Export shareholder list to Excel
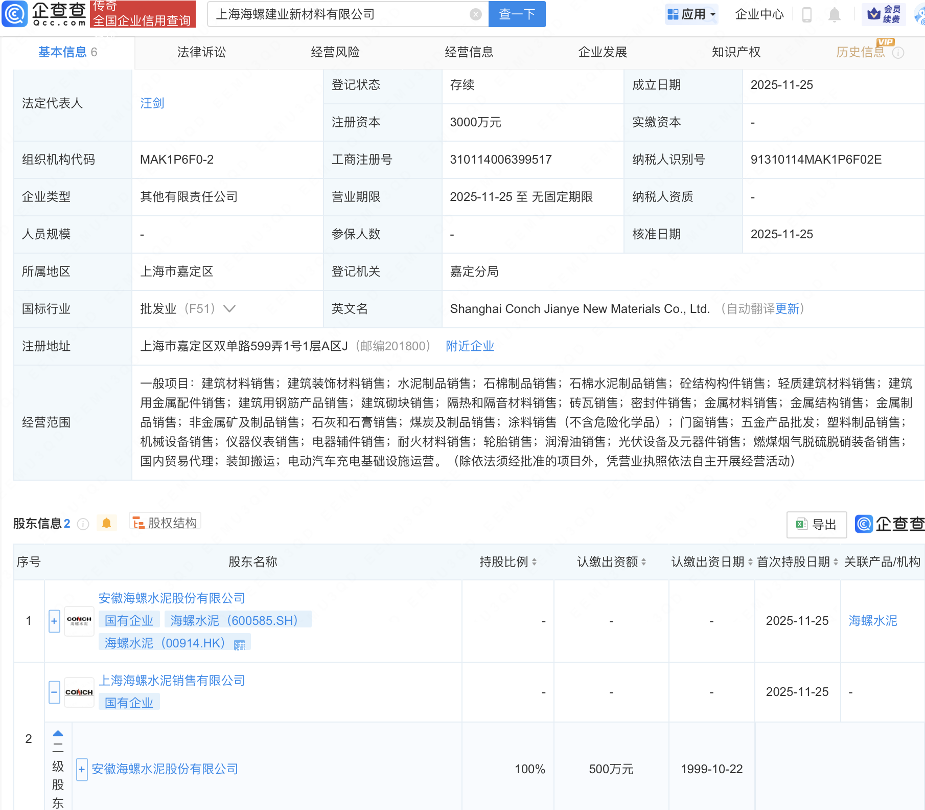This screenshot has width=925, height=810. (816, 524)
